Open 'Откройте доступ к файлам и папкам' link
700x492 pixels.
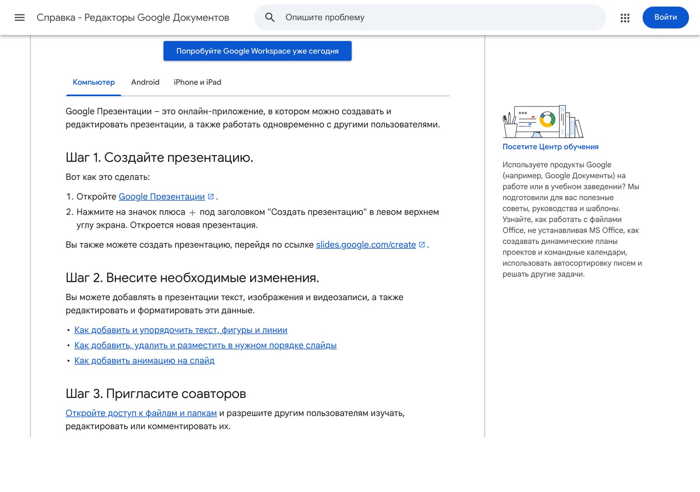point(141,413)
